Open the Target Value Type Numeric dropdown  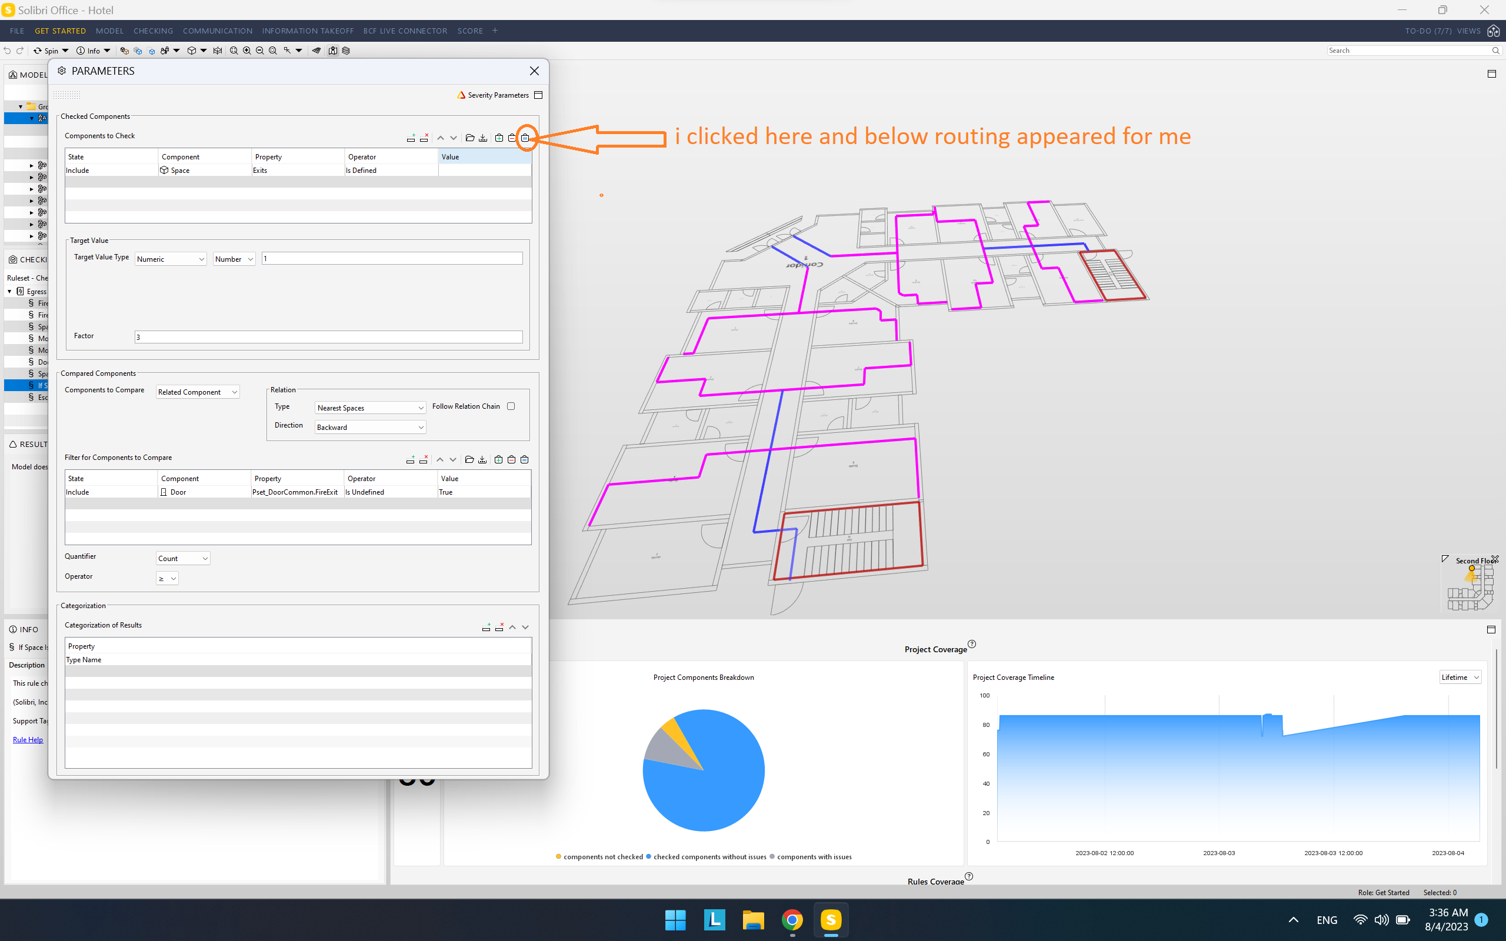point(171,259)
